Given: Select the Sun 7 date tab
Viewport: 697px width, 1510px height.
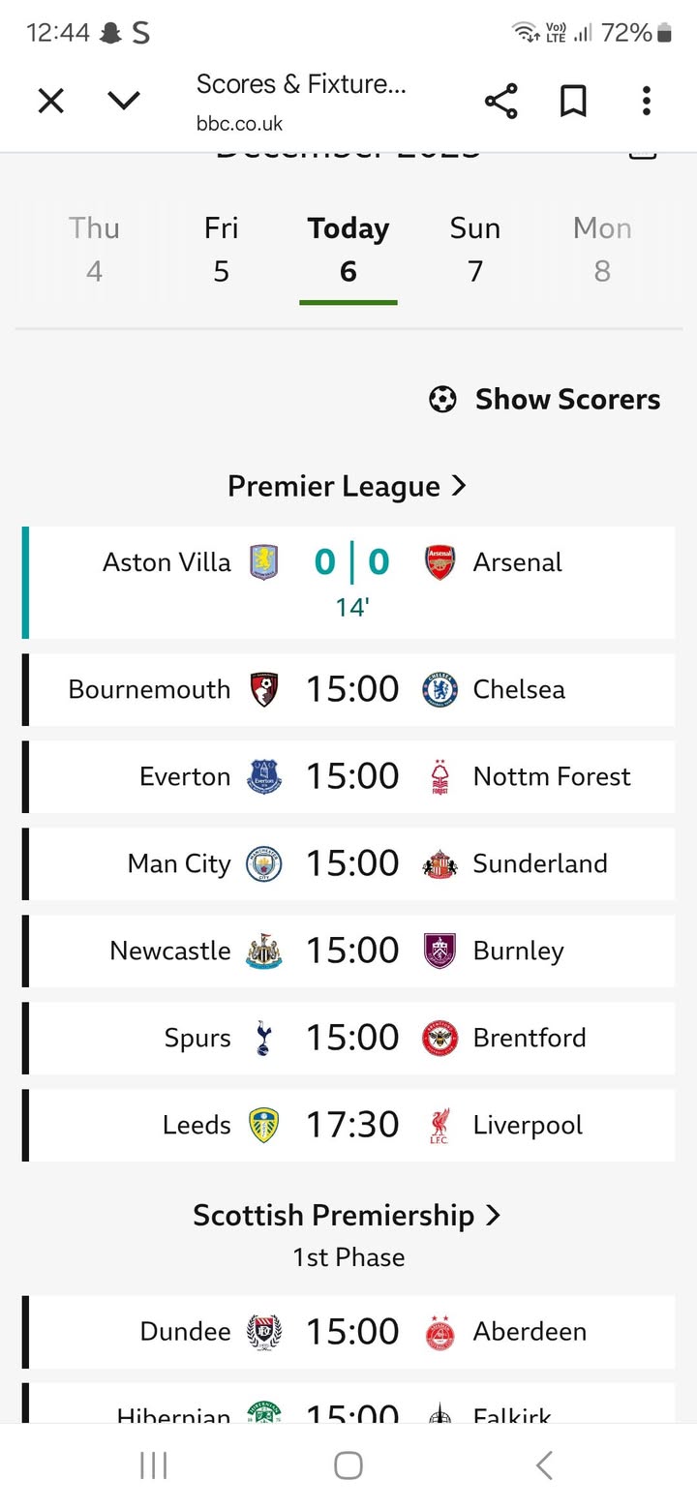Looking at the screenshot, I should 474,249.
